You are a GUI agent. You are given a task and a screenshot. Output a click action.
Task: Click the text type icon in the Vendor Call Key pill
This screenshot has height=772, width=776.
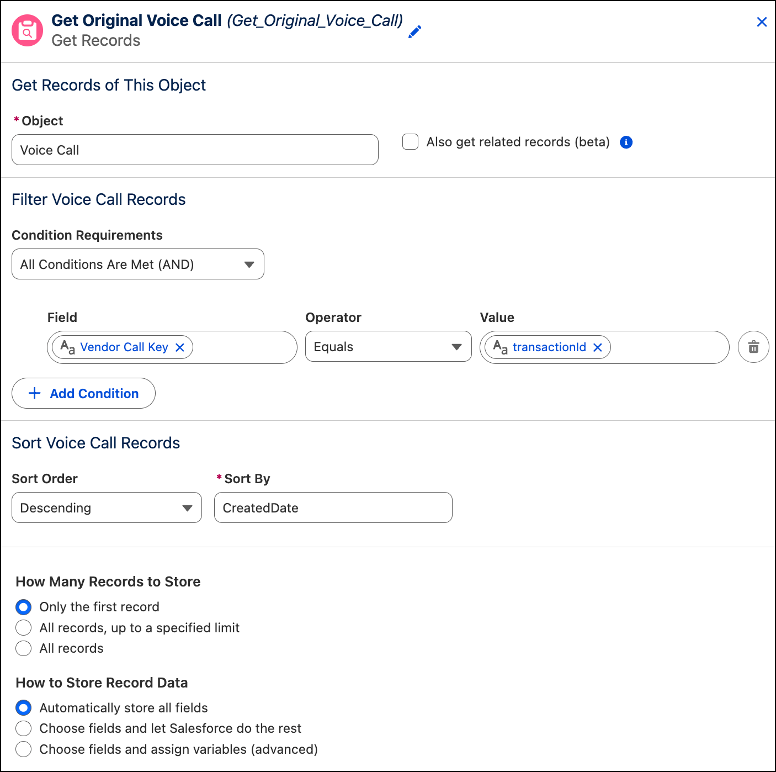(67, 347)
